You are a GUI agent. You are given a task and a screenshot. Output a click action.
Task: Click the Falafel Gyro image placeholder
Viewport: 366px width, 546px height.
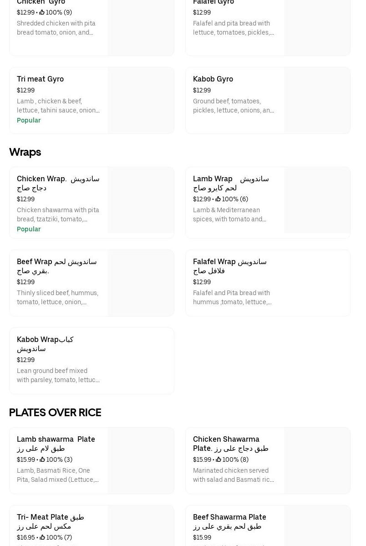coord(317,27)
